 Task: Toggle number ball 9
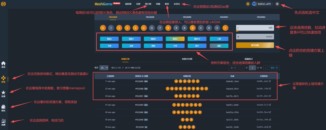(176, 28)
